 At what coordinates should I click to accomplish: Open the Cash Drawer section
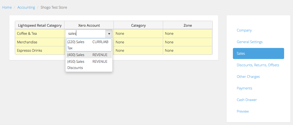coord(258,100)
